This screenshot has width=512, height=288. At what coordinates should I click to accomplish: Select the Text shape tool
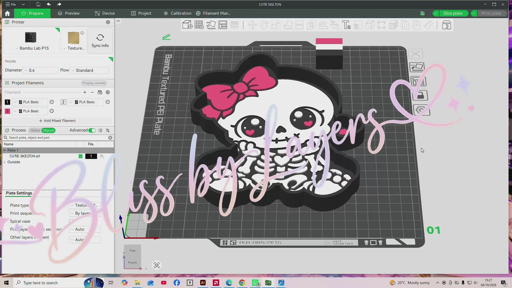(x=346, y=25)
